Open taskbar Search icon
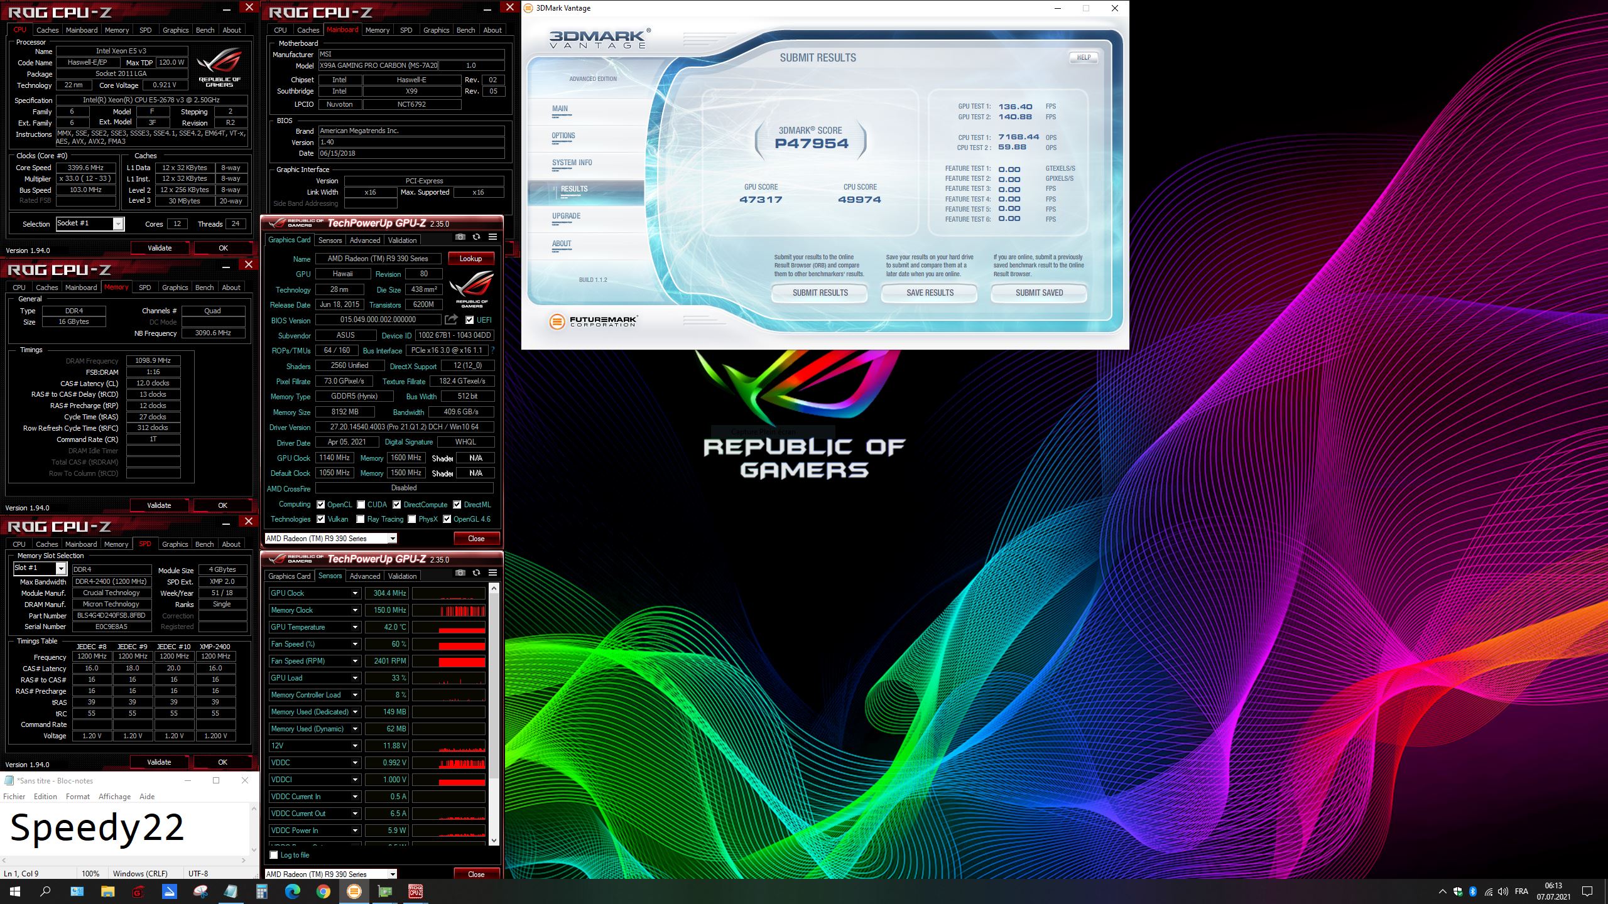The height and width of the screenshot is (904, 1608). click(x=45, y=891)
